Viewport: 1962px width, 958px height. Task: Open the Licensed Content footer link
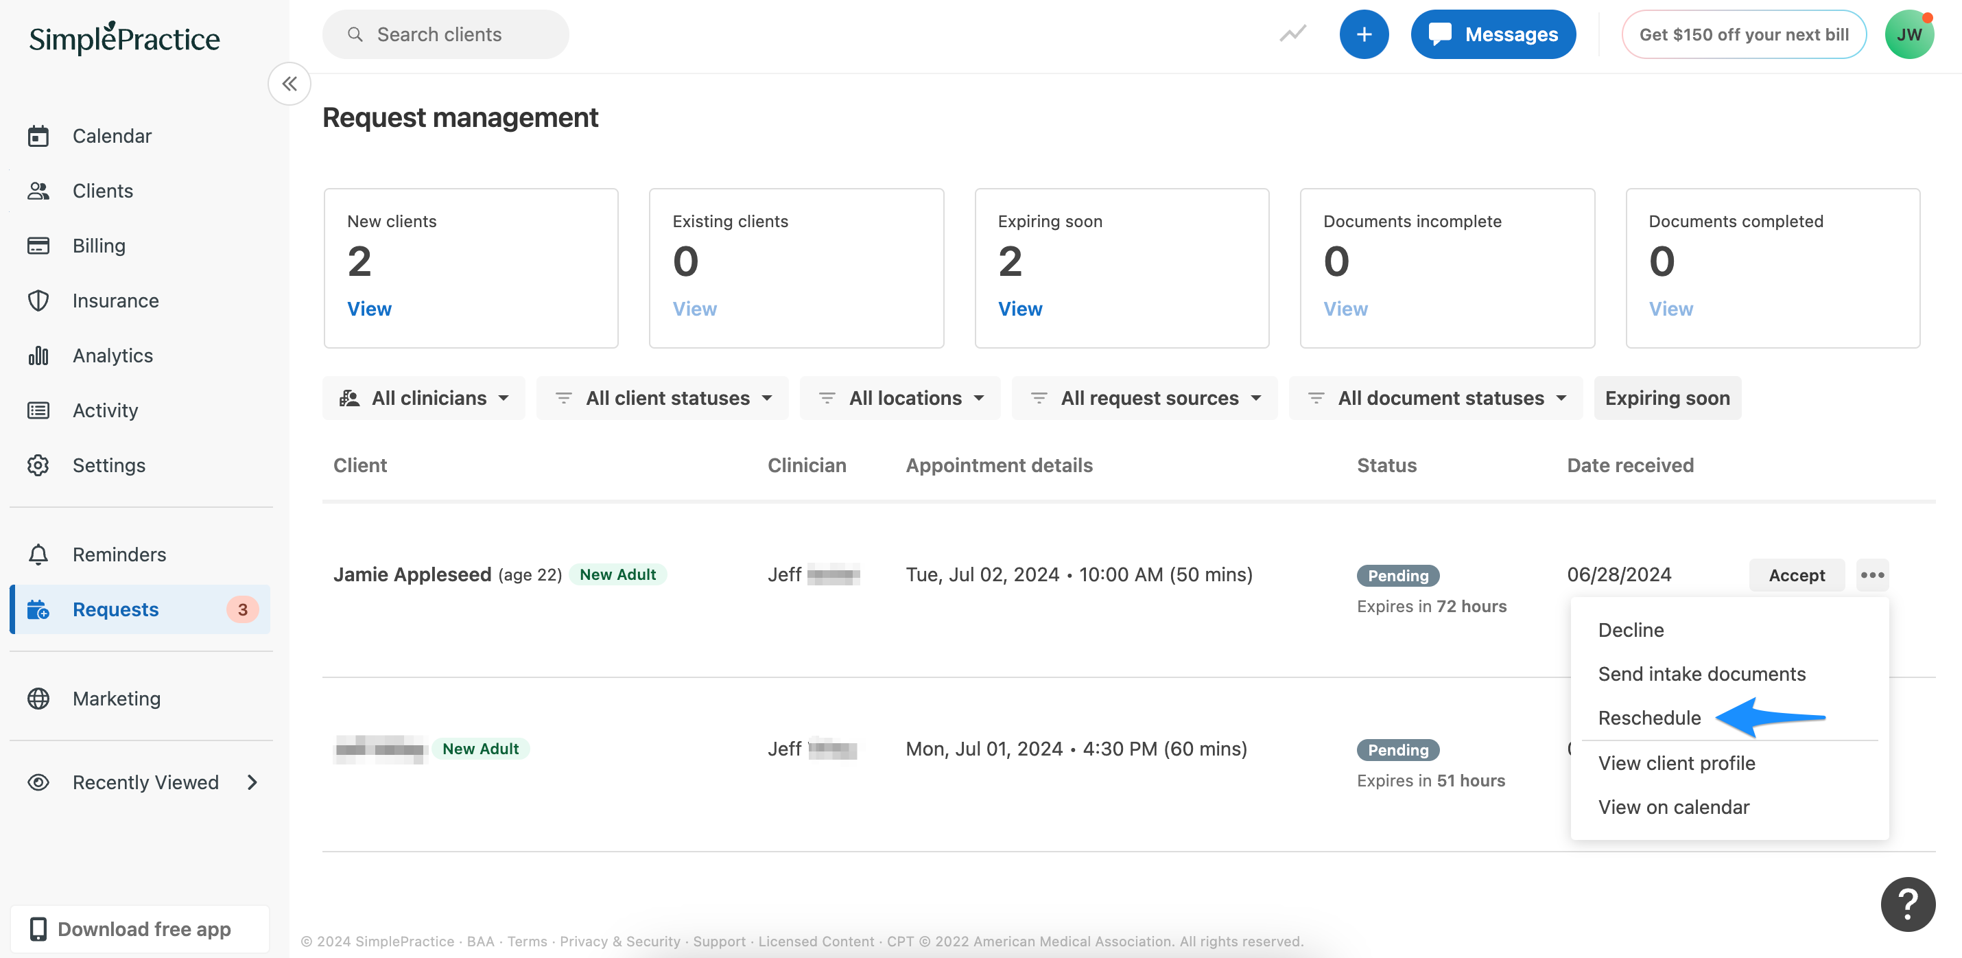[x=816, y=942]
